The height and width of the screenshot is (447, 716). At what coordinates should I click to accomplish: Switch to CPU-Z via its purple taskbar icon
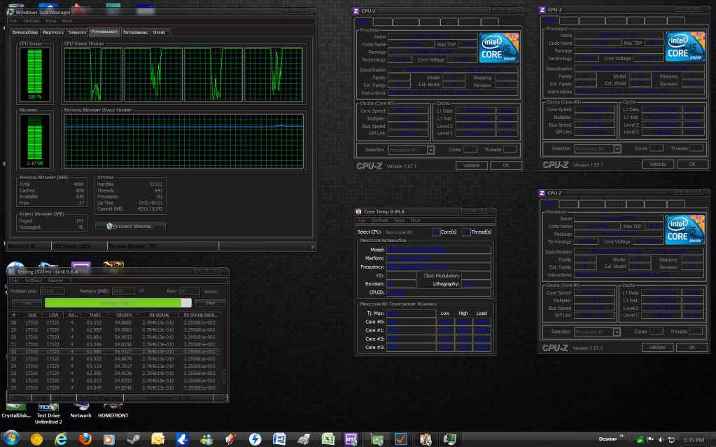(x=351, y=439)
